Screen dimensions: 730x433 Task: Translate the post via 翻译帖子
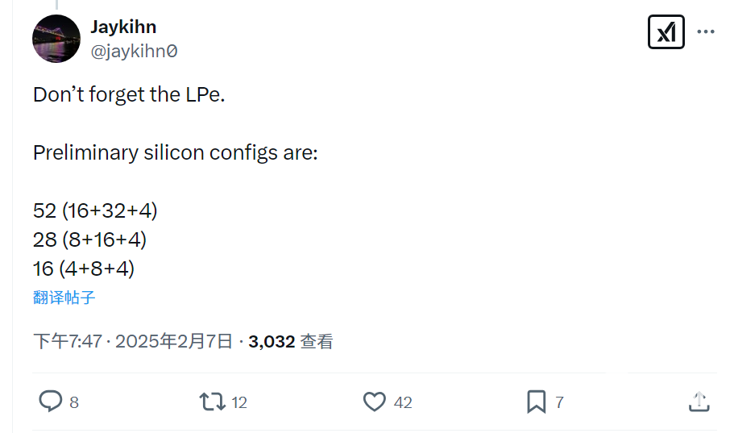tap(64, 297)
